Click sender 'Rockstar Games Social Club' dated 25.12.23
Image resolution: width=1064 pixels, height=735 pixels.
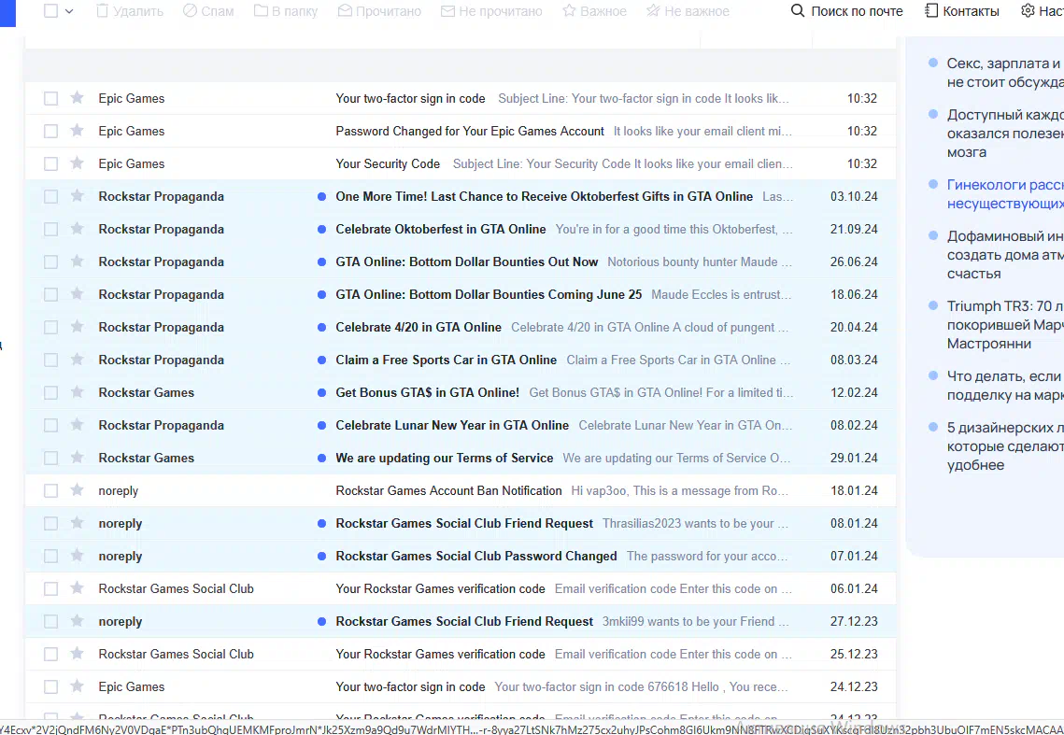176,655
